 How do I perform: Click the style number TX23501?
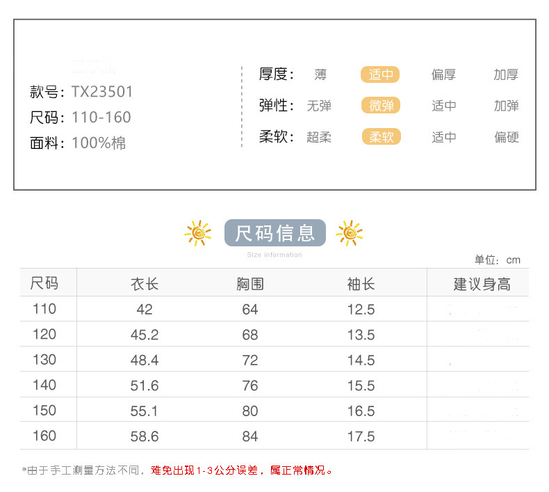pos(102,92)
